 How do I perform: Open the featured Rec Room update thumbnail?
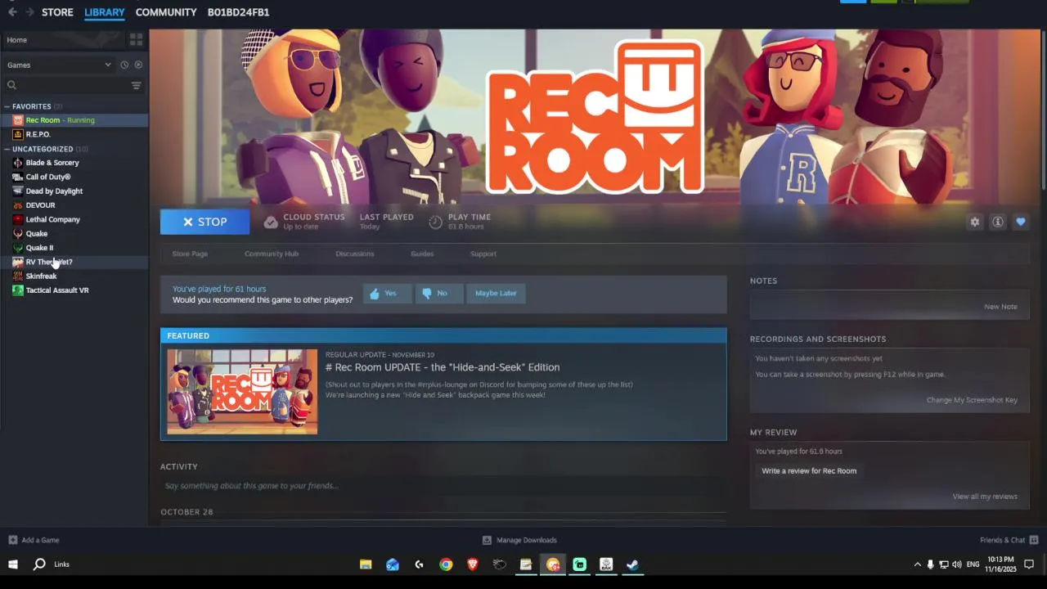pos(242,392)
